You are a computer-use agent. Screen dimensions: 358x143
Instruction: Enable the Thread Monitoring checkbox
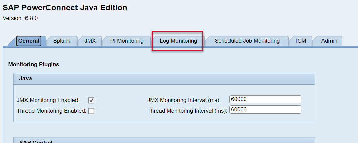[x=91, y=111]
